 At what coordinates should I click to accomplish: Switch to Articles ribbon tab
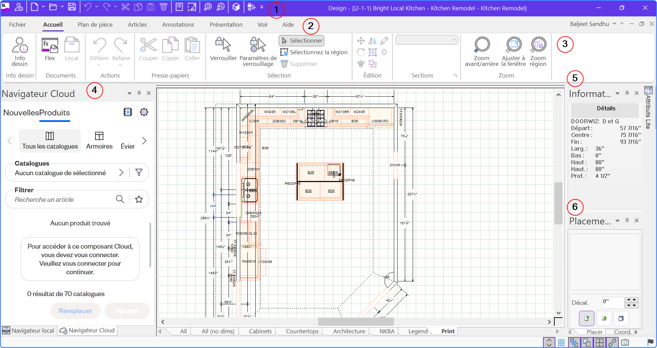137,25
